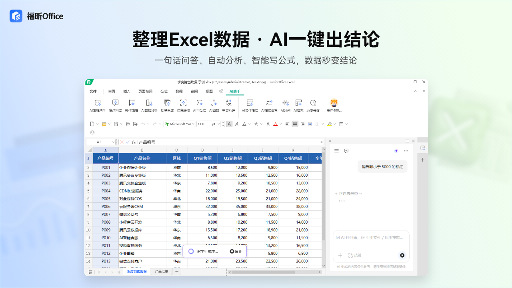The height and width of the screenshot is (288, 512).
Task: Open the 信息提取 tool
Action: pyautogui.click(x=183, y=106)
